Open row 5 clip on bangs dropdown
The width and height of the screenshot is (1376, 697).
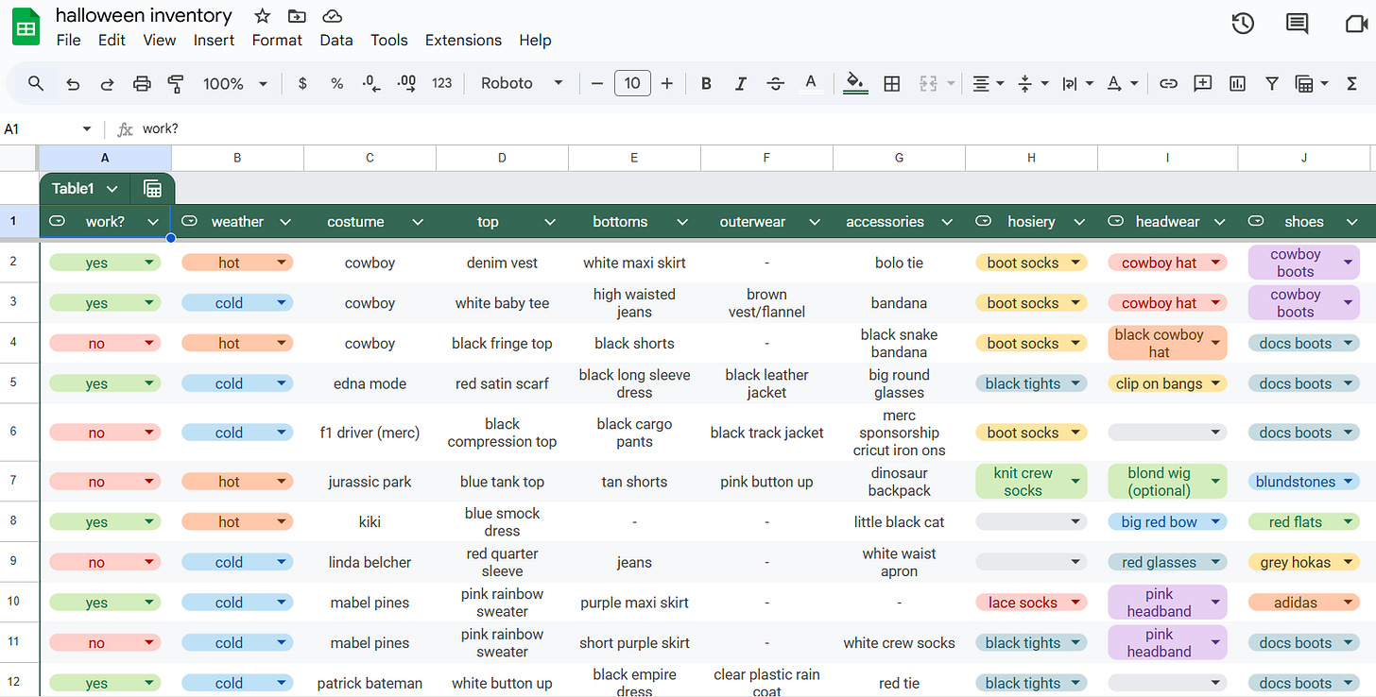1213,383
